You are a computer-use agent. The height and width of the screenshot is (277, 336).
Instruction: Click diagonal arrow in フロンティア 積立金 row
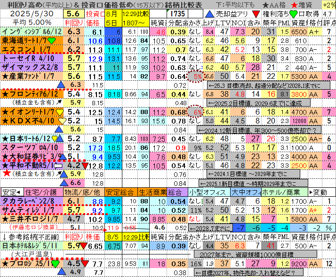tap(58, 102)
